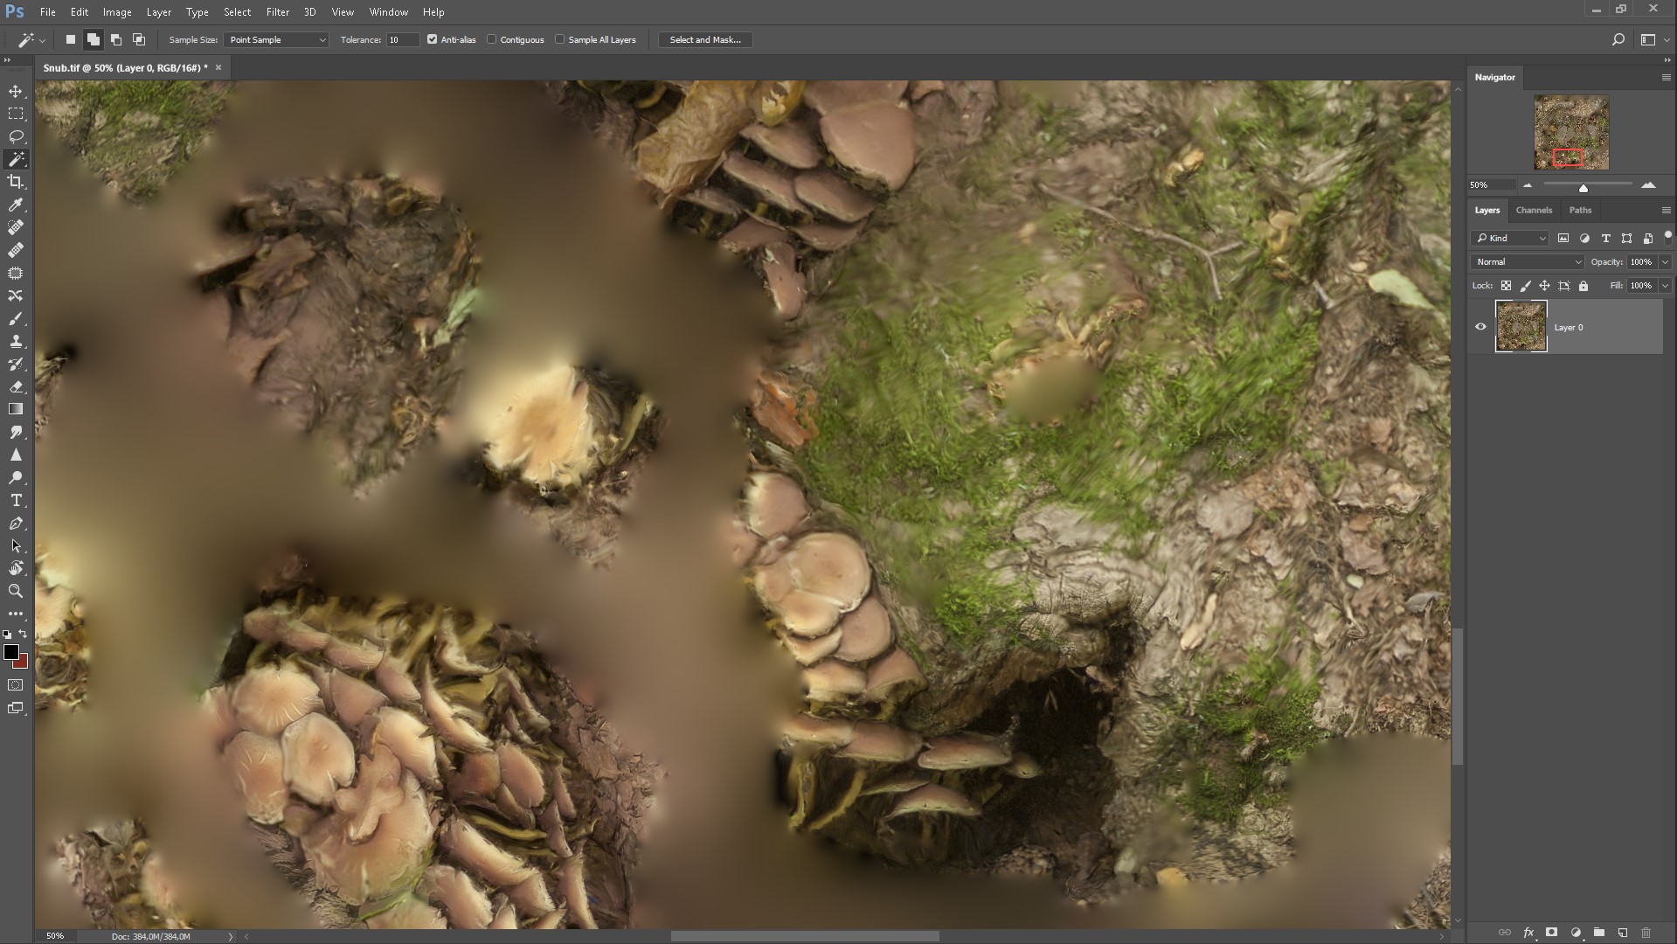Click the foreground color swatch
Image resolution: width=1677 pixels, height=944 pixels.
[x=11, y=652]
